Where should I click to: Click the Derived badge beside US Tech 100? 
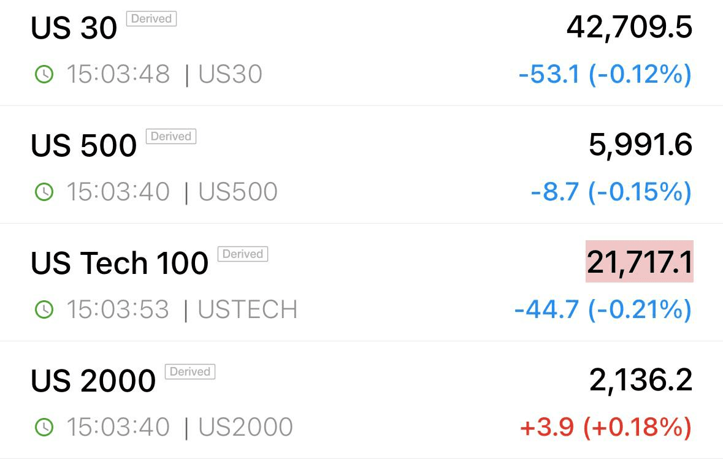(x=243, y=254)
